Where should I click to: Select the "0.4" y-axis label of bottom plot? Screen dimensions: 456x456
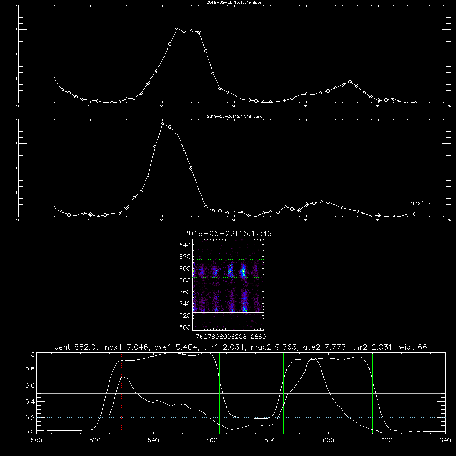pos(30,402)
